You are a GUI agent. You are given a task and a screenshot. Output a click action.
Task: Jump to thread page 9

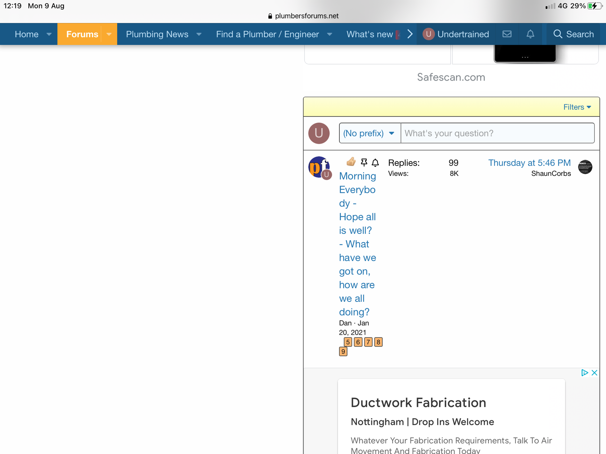click(343, 351)
